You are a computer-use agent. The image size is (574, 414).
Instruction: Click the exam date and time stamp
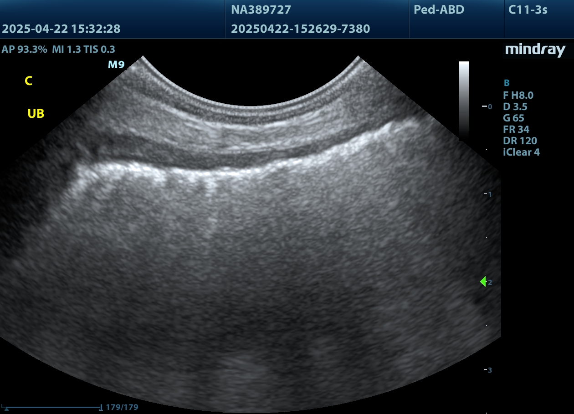click(x=61, y=29)
